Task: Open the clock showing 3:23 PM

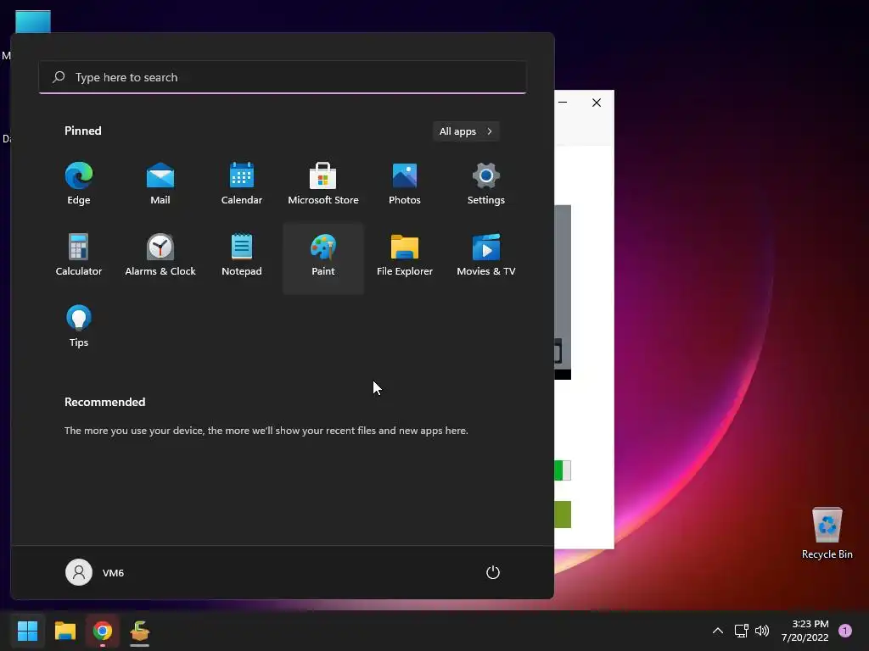Action: pyautogui.click(x=805, y=631)
